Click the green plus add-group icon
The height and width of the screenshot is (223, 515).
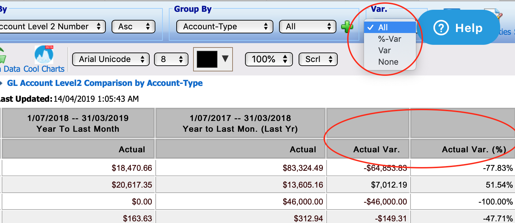tap(347, 27)
